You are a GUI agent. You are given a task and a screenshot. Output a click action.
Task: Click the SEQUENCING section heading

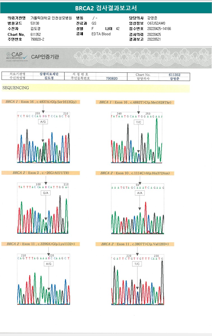tap(16, 88)
